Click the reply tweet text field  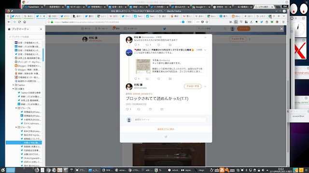coord(169,120)
